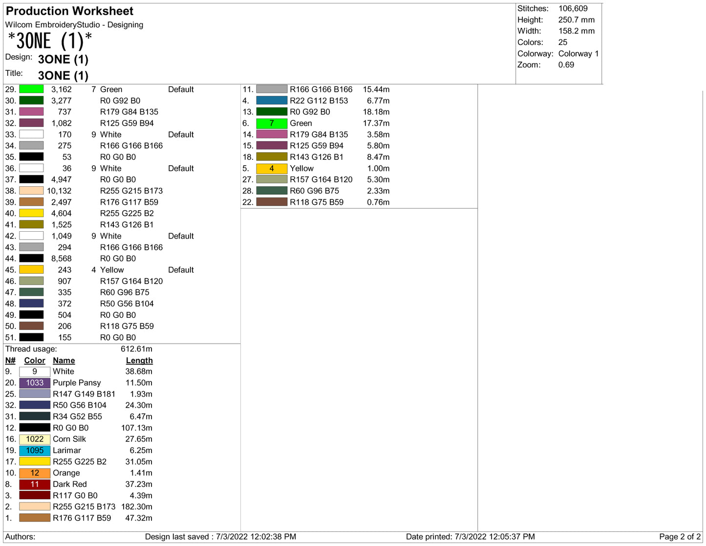
Task: Select the Orange 12 thread swatch
Action: (35, 473)
